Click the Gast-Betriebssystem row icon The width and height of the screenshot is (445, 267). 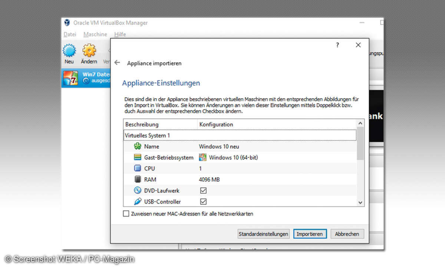[x=138, y=157]
